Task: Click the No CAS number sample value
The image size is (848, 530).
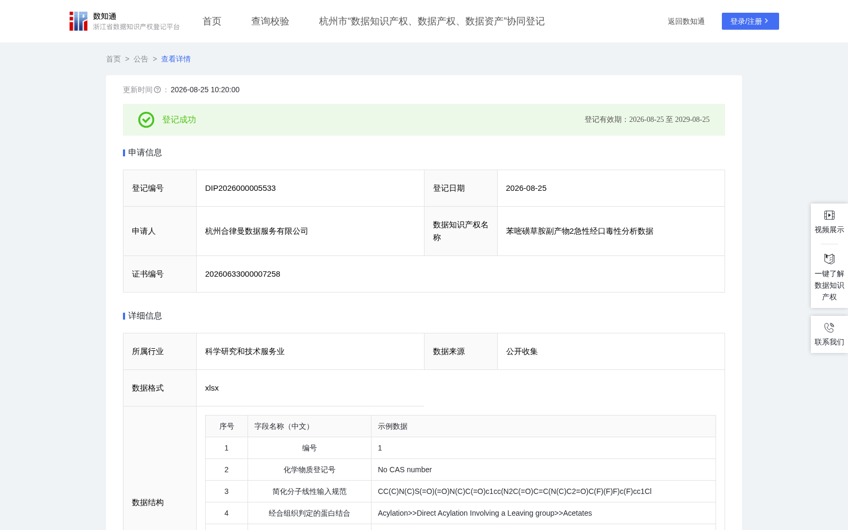Action: click(405, 470)
